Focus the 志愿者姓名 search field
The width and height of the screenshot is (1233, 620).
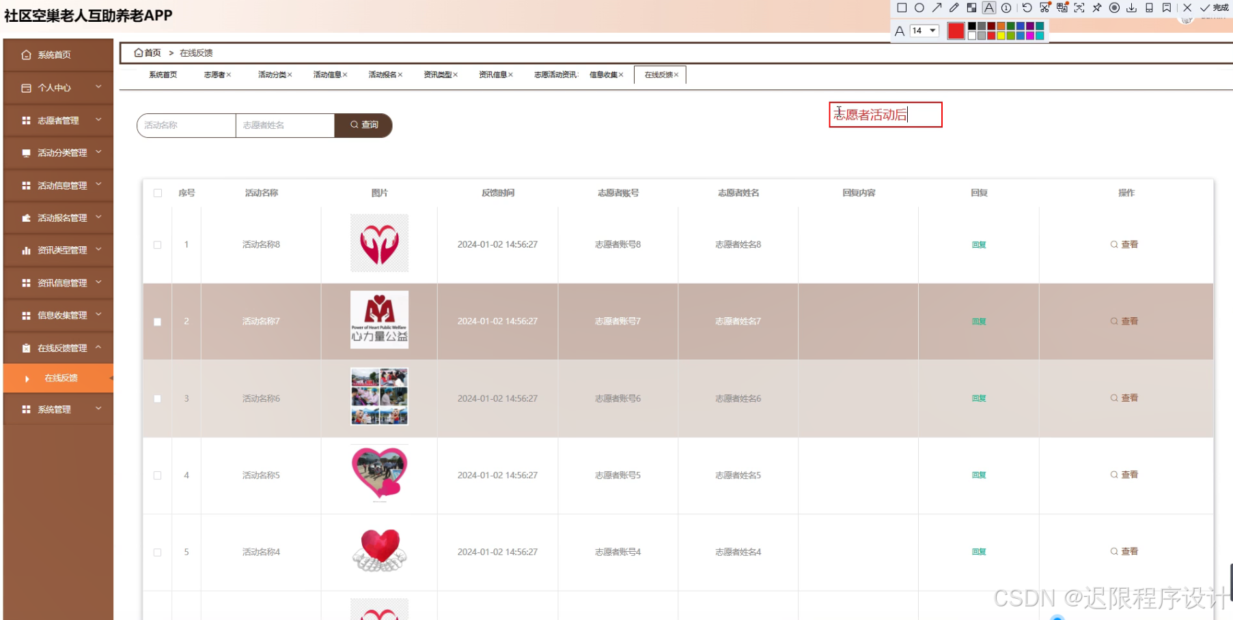pyautogui.click(x=285, y=126)
